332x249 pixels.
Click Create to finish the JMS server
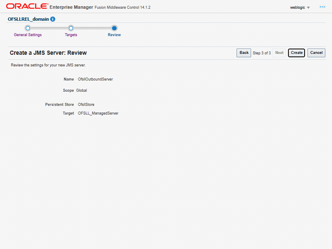296,53
